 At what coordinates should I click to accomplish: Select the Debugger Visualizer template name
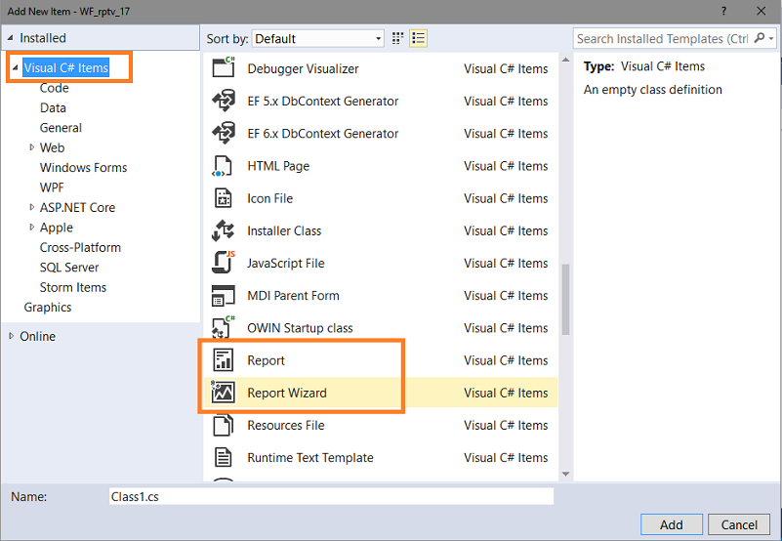pos(303,69)
